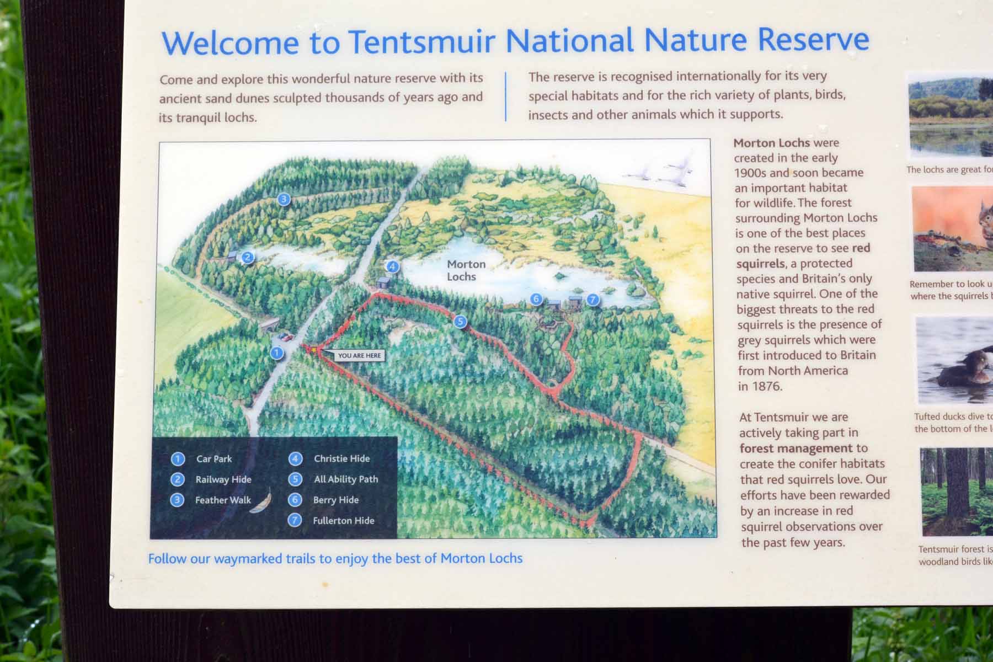Click the yellow star location marker
Image resolution: width=993 pixels, height=662 pixels.
click(314, 350)
